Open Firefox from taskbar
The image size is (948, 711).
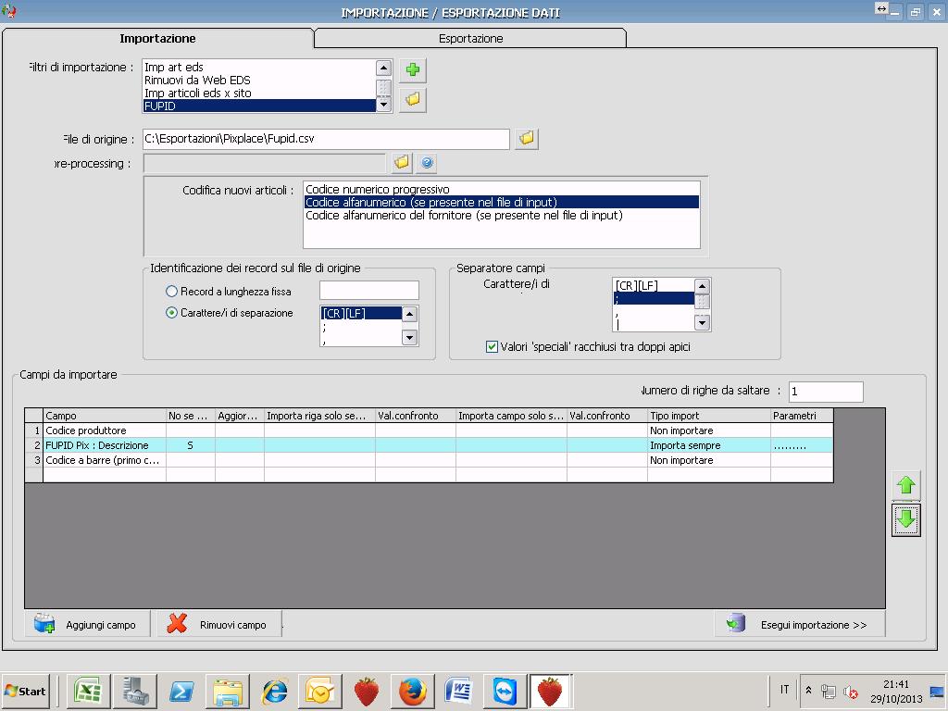pos(412,691)
